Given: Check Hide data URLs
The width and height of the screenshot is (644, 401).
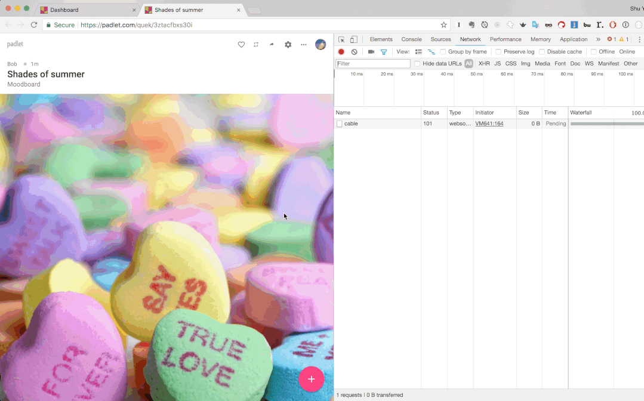Looking at the screenshot, I should pos(417,64).
